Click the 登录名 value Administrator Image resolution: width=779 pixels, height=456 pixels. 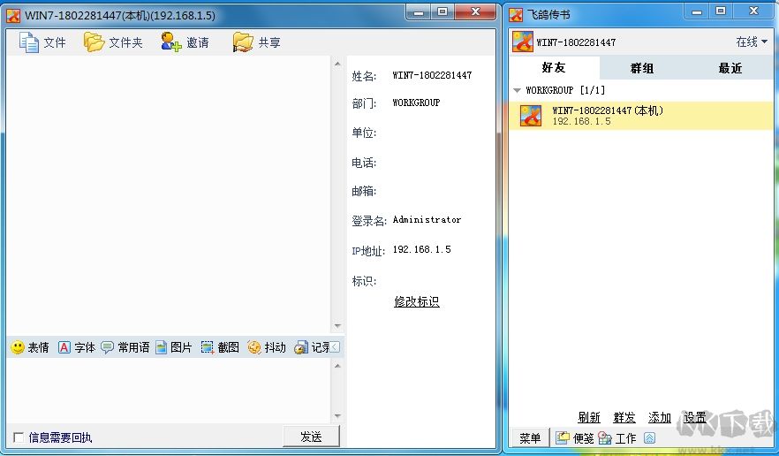pos(427,220)
